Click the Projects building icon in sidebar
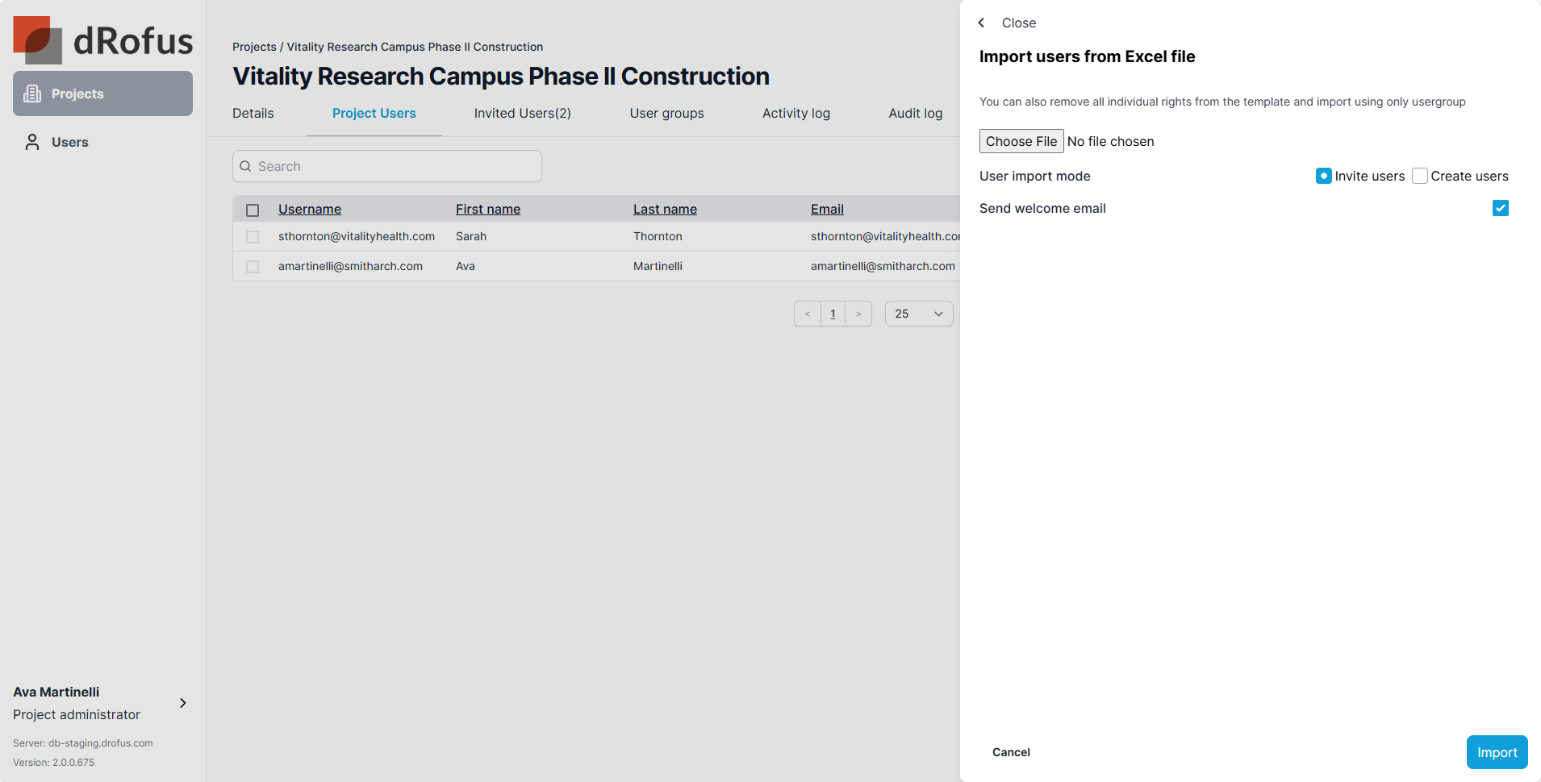The width and height of the screenshot is (1541, 782). point(32,94)
